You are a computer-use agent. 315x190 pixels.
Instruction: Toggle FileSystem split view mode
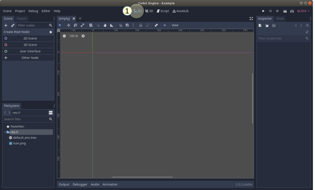[x=51, y=113]
